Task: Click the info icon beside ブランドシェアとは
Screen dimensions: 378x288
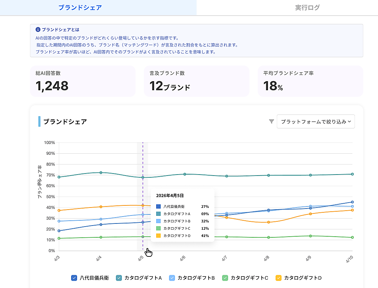Action: click(x=38, y=30)
